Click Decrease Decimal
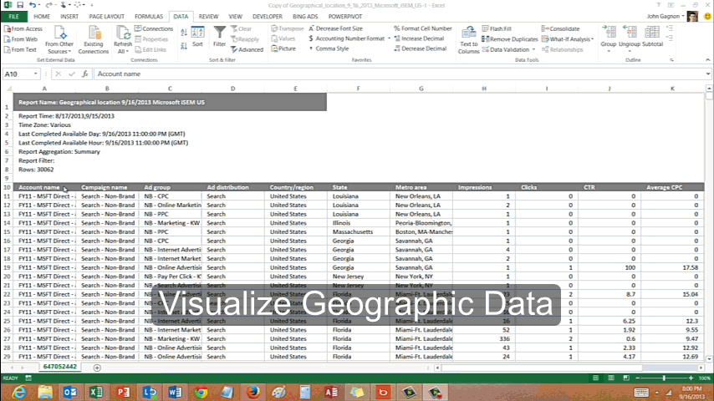Viewport: 714px width, 401px height. tap(421, 48)
